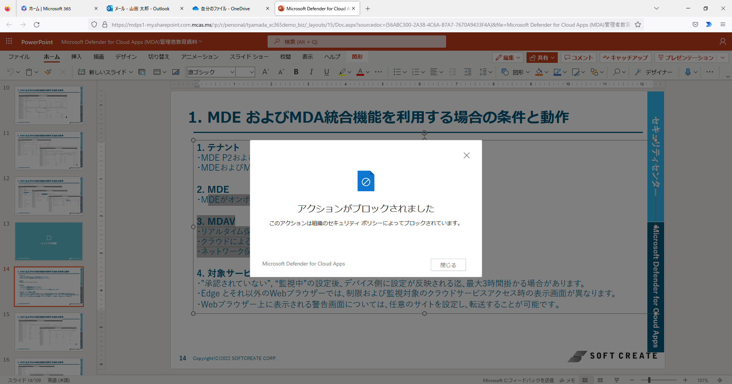Switch to the スライド ショー tab
Screen dimensions: 732x384
(x=249, y=57)
